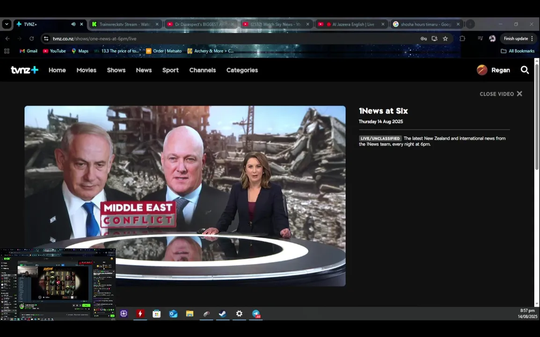
Task: Open the Chrome extensions puzzle icon
Action: pos(462,38)
